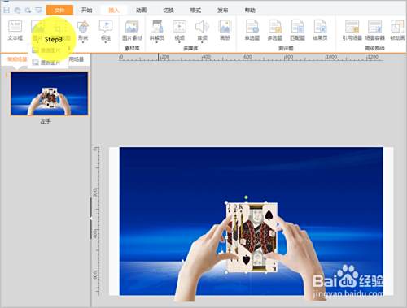Open the 帮助 help tab
The height and width of the screenshot is (308, 407).
pyautogui.click(x=250, y=10)
